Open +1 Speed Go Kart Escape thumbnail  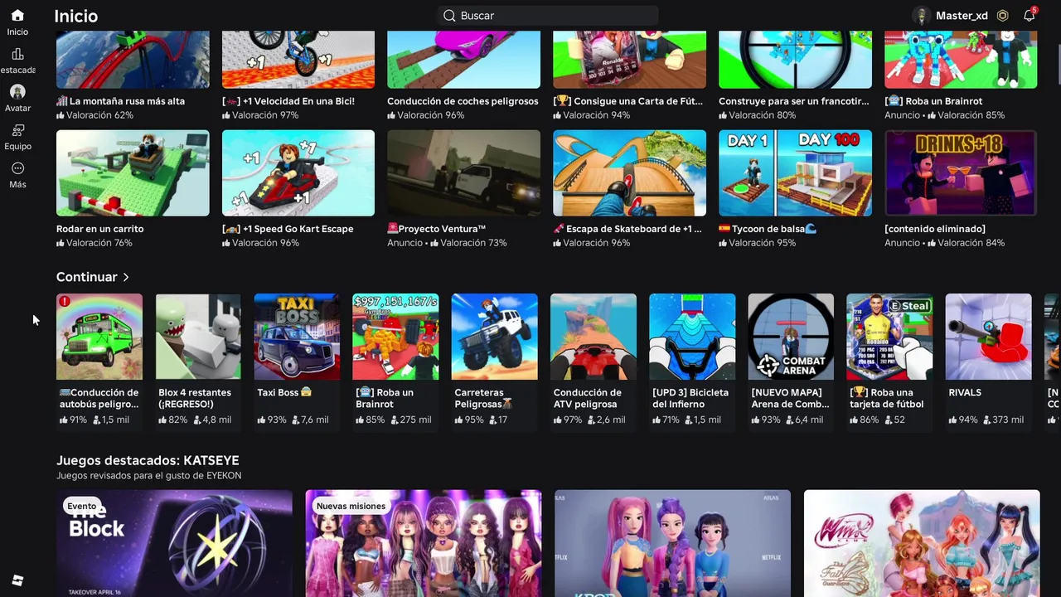(298, 172)
